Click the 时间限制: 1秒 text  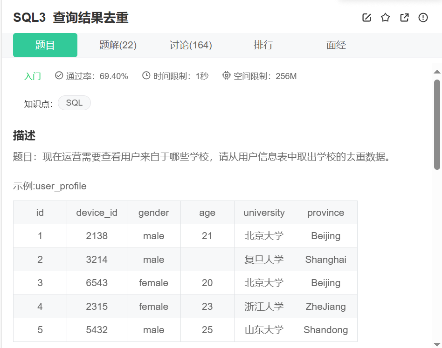tap(181, 76)
